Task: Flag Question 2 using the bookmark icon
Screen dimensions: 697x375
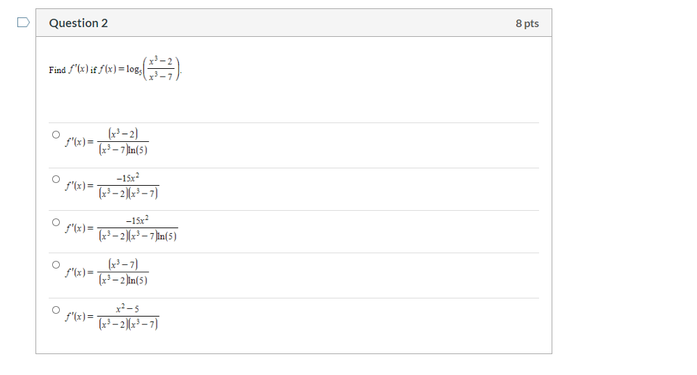Action: tap(24, 22)
